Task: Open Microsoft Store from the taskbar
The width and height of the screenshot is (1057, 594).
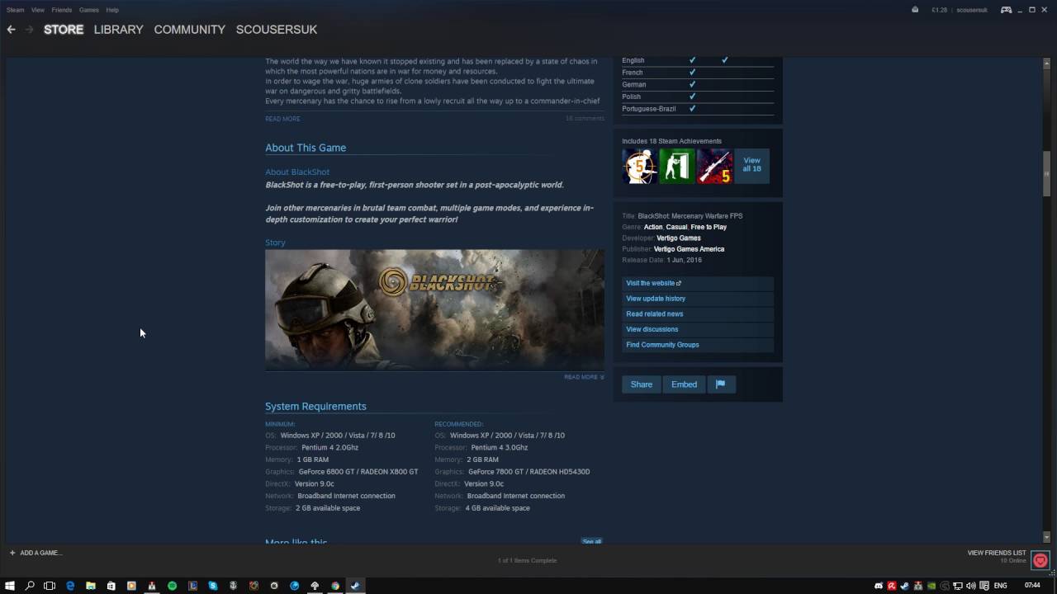Action: 111,586
